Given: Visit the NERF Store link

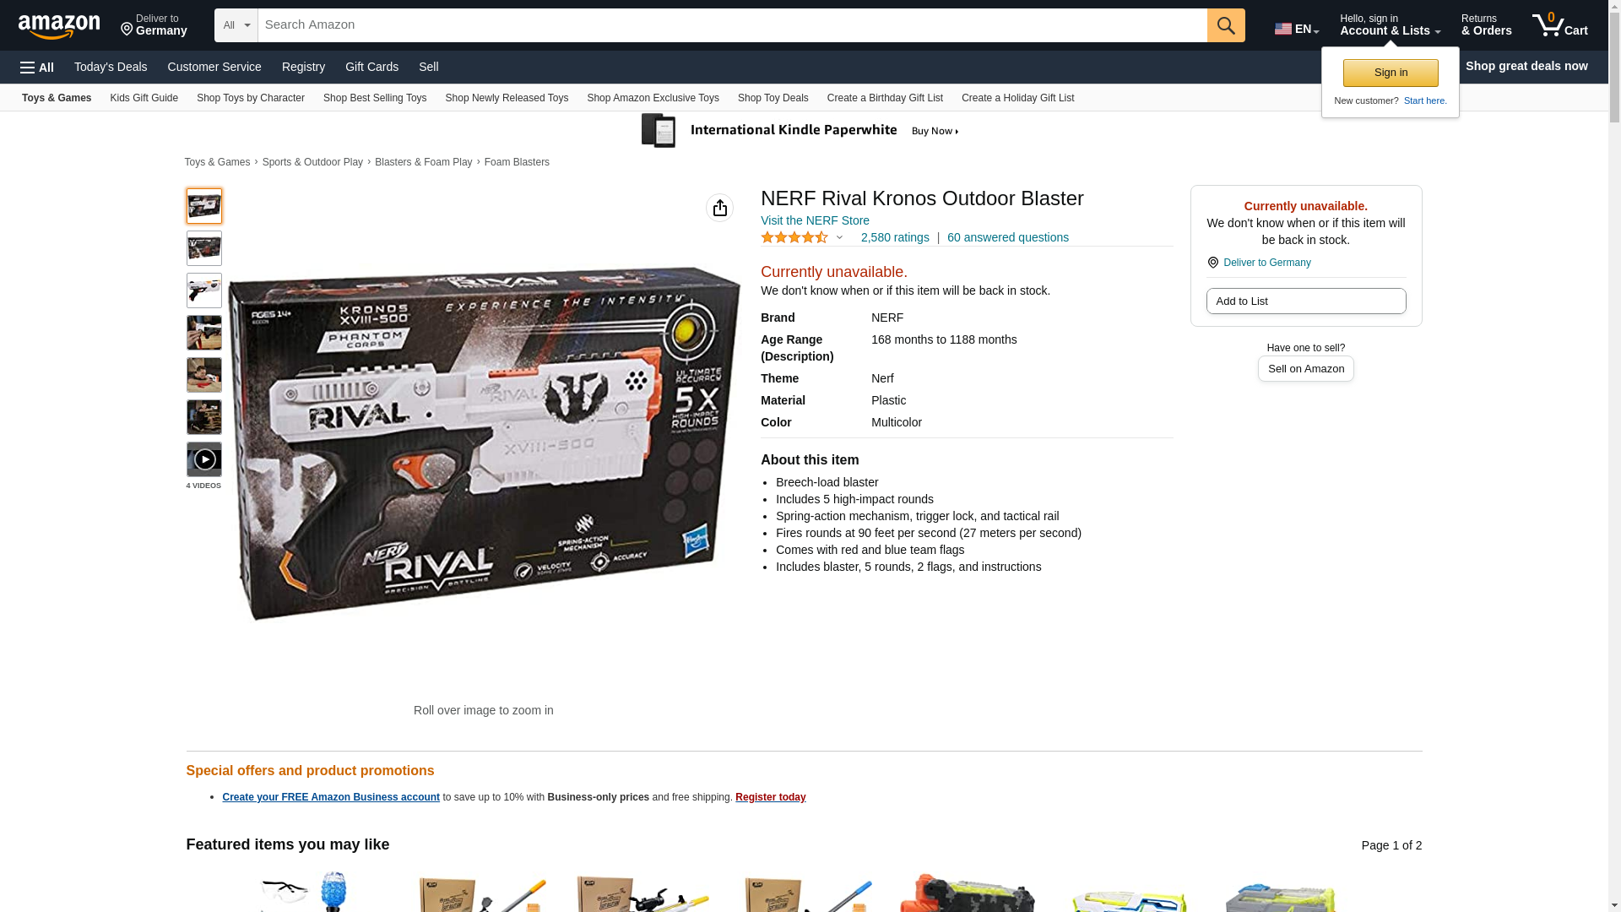Looking at the screenshot, I should coord(815,220).
